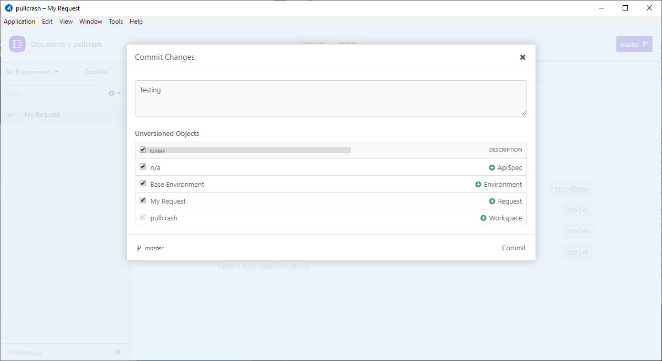Click the Cookies button

(96, 72)
